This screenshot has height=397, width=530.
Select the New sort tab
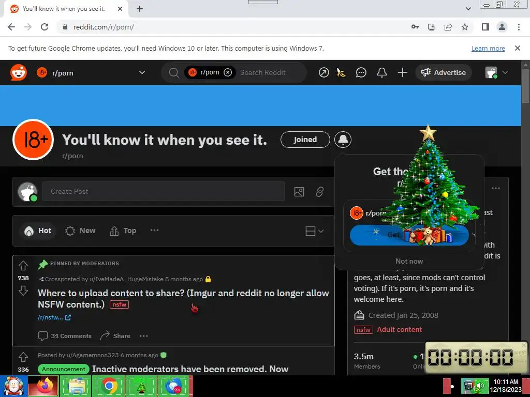click(x=80, y=231)
